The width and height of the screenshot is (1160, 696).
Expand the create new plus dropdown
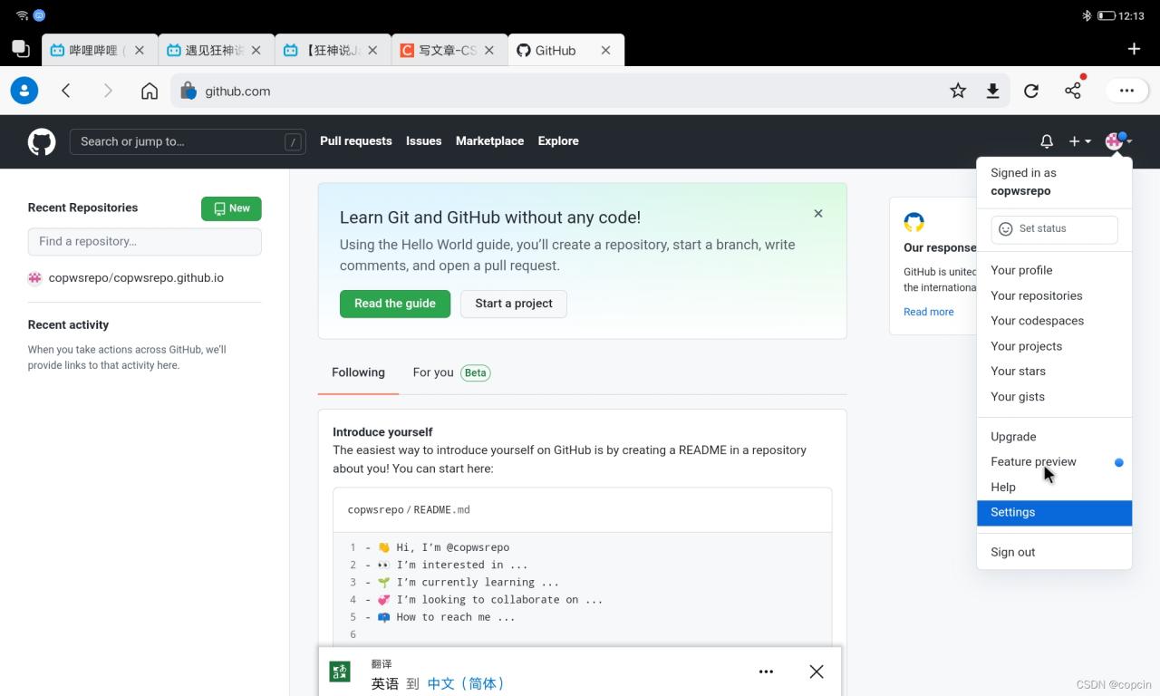click(1080, 141)
